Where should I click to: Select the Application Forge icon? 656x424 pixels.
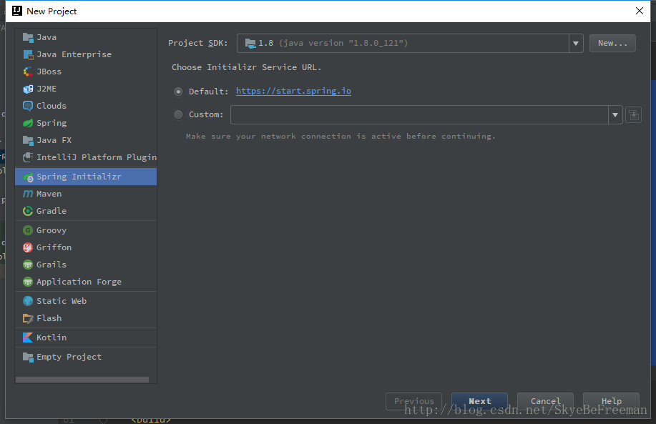tap(28, 282)
